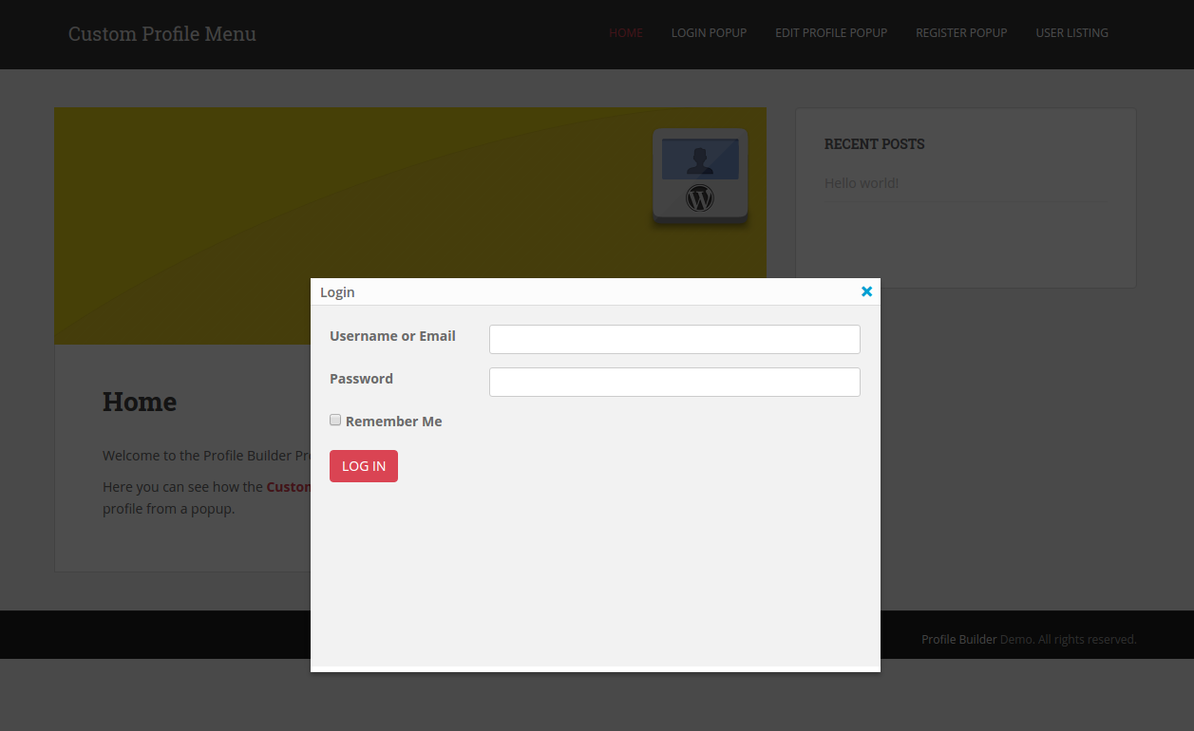This screenshot has width=1194, height=731.
Task: Open the Hello world! recent post
Action: click(862, 183)
